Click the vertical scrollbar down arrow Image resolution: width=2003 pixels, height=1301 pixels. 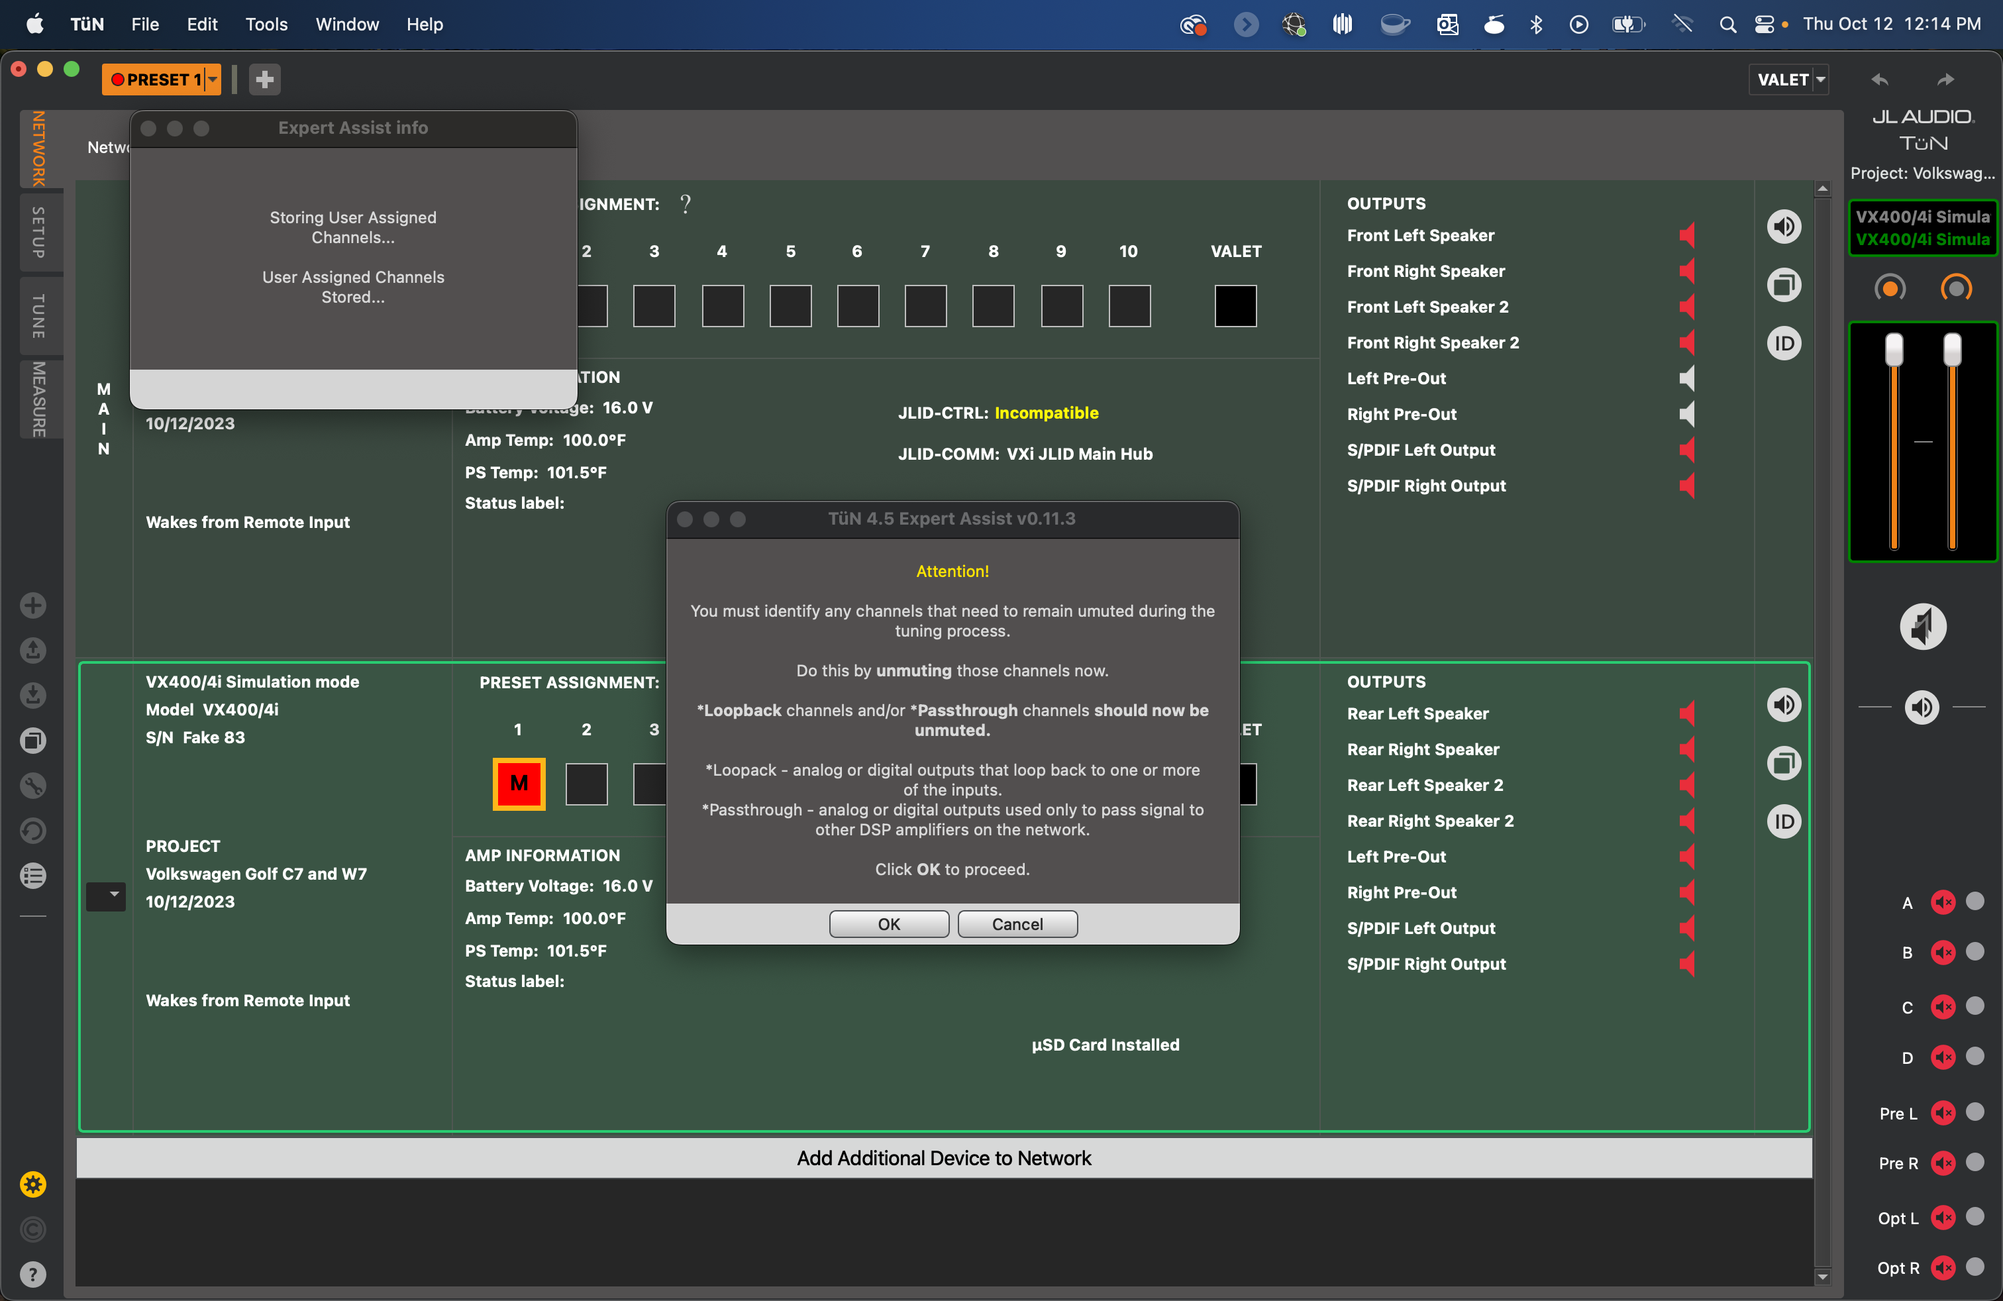click(1822, 1276)
